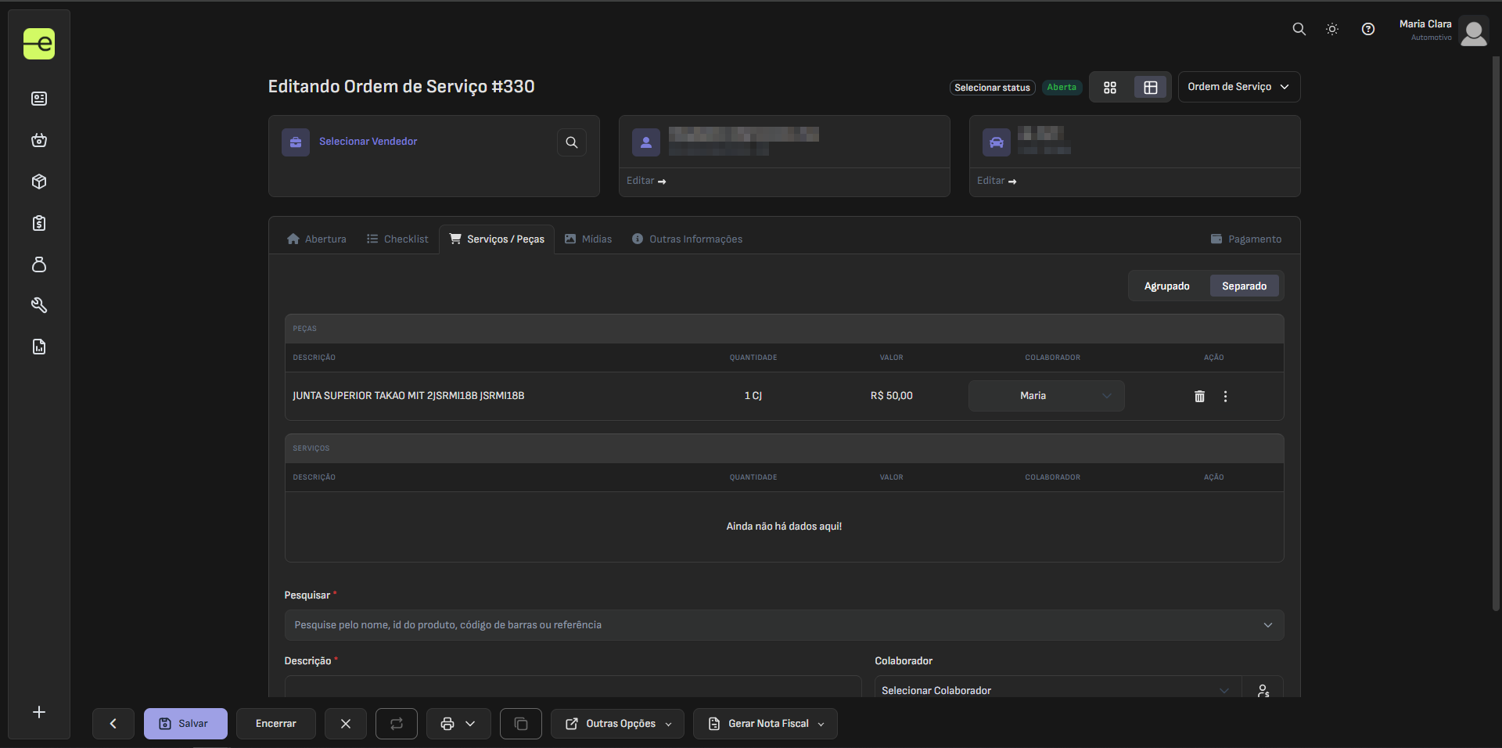
Task: Open the wrench tools sidebar icon
Action: pos(39,305)
